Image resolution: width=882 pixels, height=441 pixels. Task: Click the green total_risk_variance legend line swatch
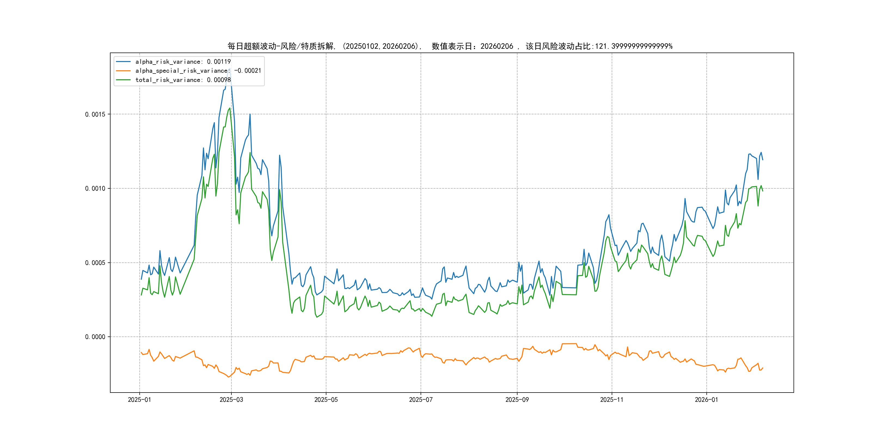pos(123,80)
